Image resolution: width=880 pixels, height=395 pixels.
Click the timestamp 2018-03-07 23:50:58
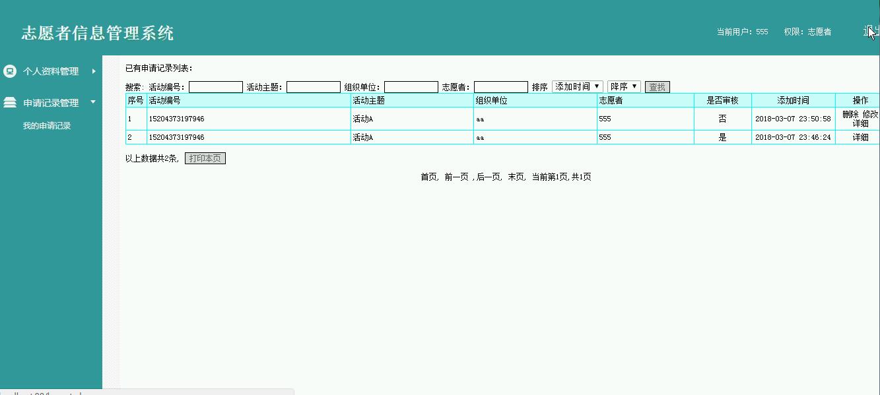[x=793, y=119]
